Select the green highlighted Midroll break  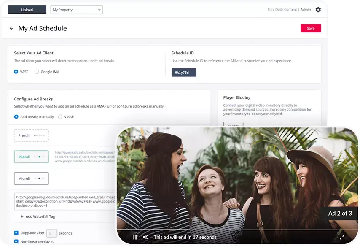(32, 157)
